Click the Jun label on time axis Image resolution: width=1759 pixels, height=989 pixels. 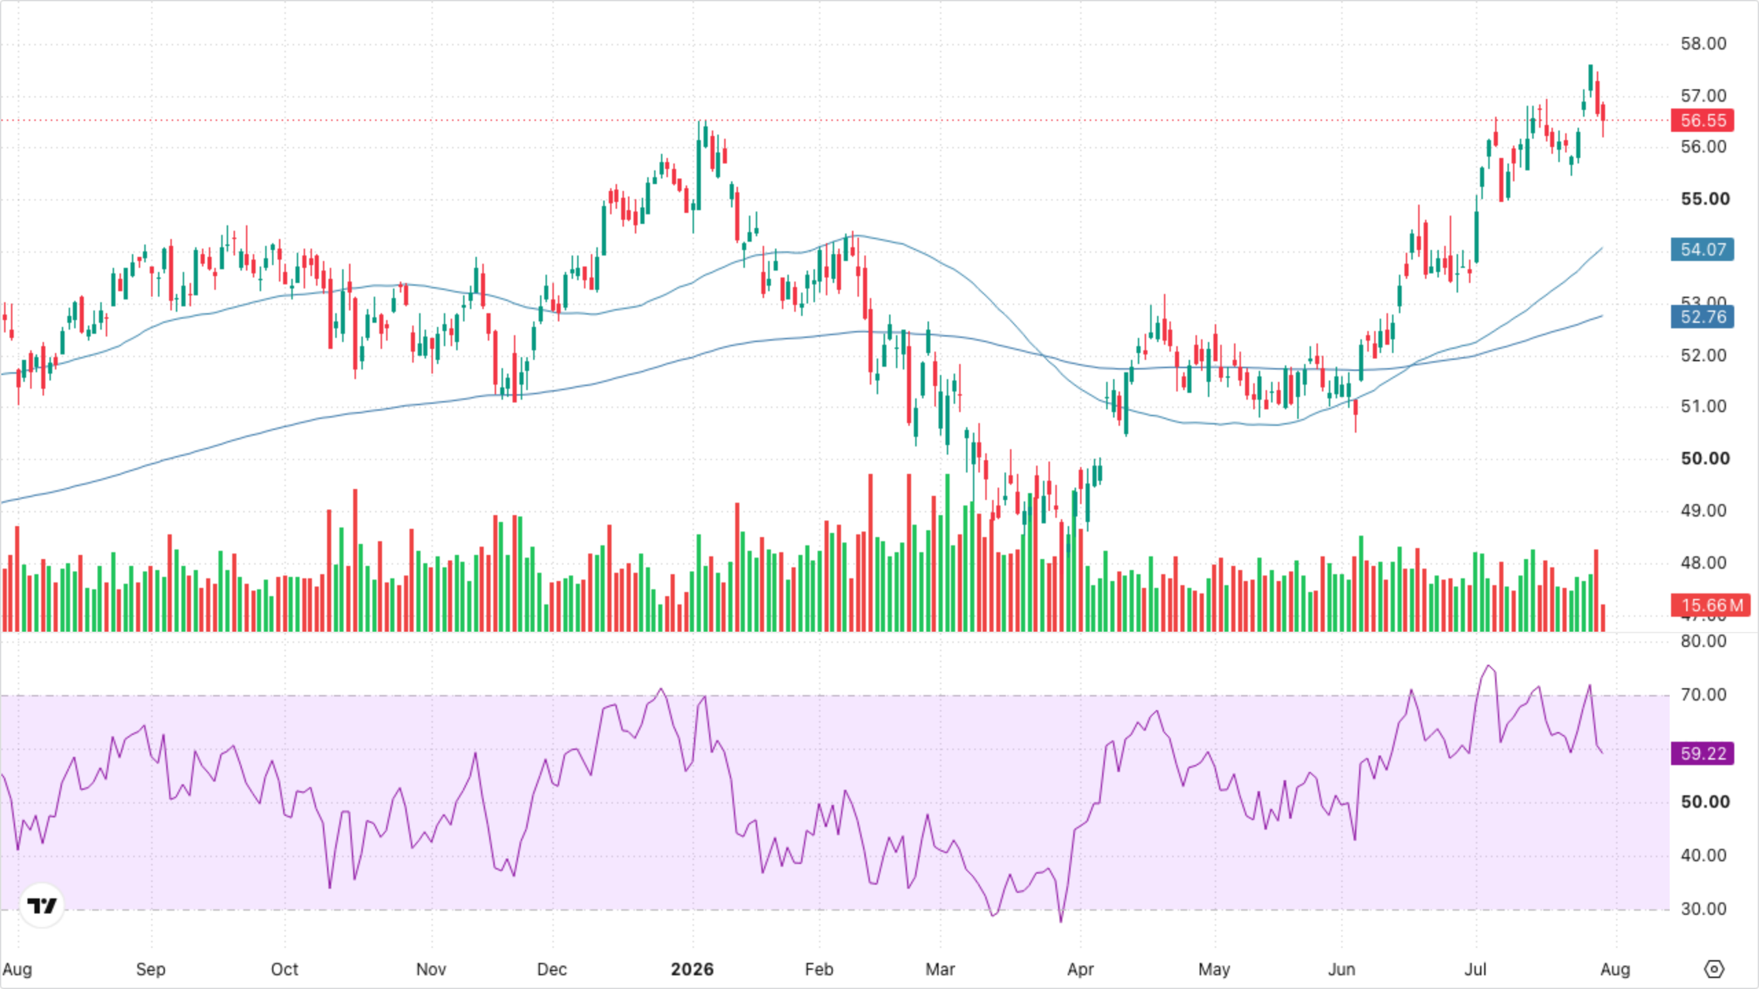(1341, 969)
